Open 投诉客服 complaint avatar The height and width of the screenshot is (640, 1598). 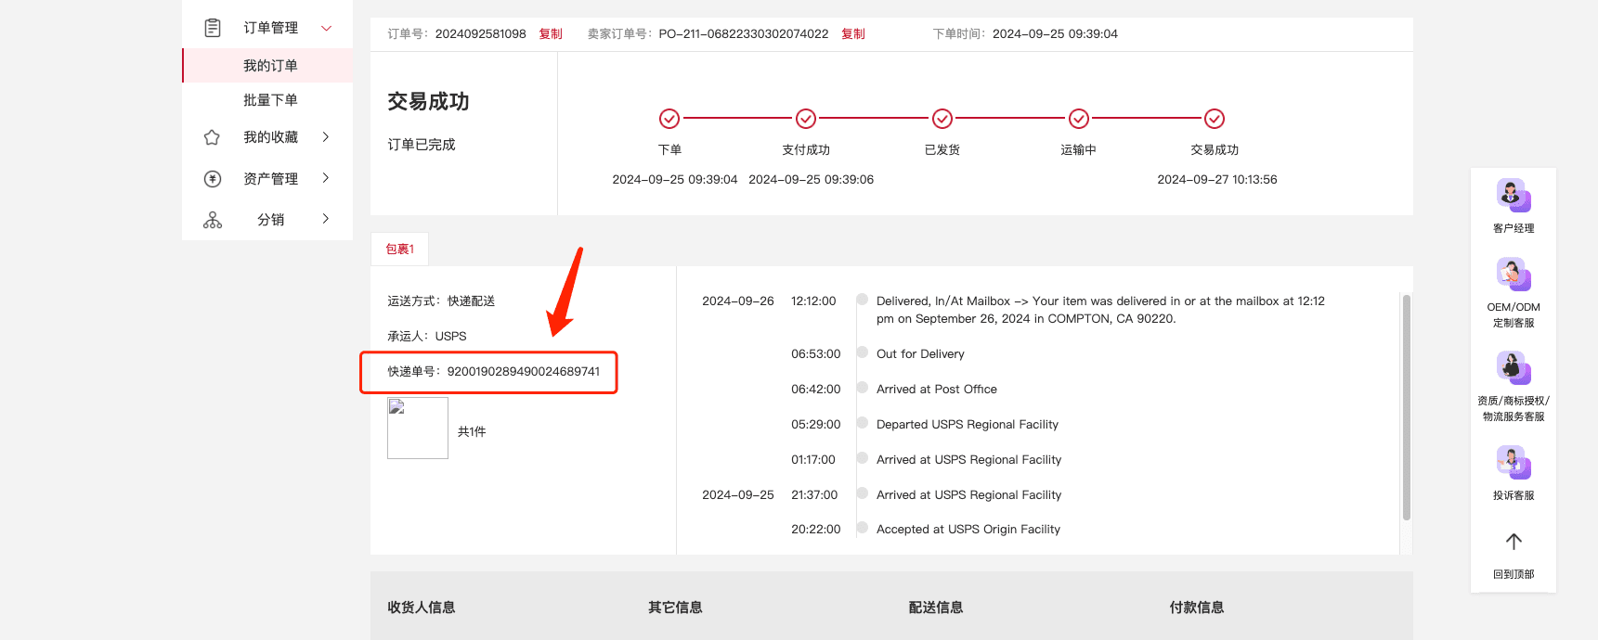1513,462
